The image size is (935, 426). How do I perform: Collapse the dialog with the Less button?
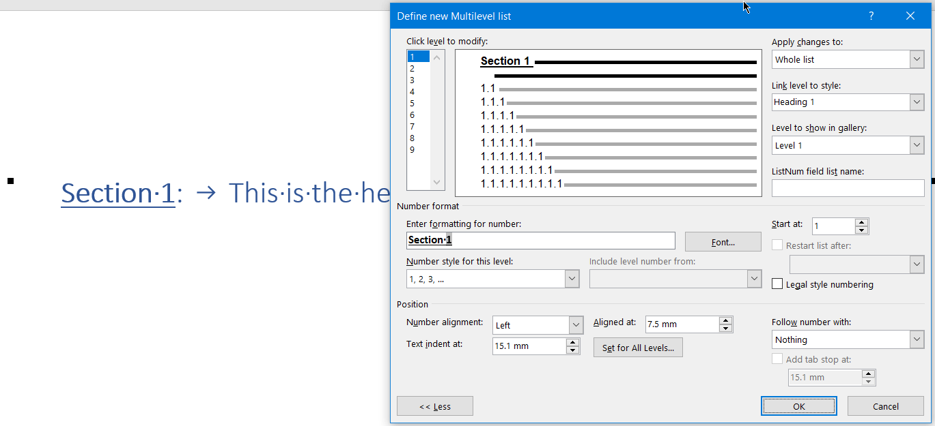click(435, 406)
